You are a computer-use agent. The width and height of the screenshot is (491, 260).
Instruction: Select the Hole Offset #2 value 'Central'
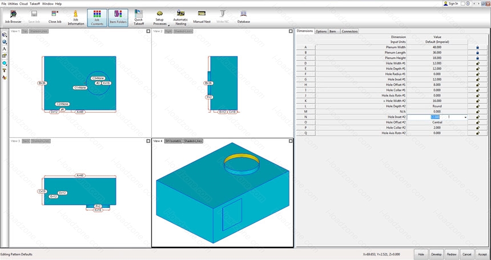click(x=437, y=122)
